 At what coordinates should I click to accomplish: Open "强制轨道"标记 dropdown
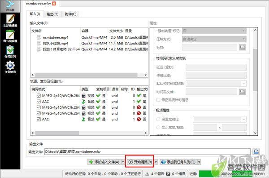click(x=214, y=31)
